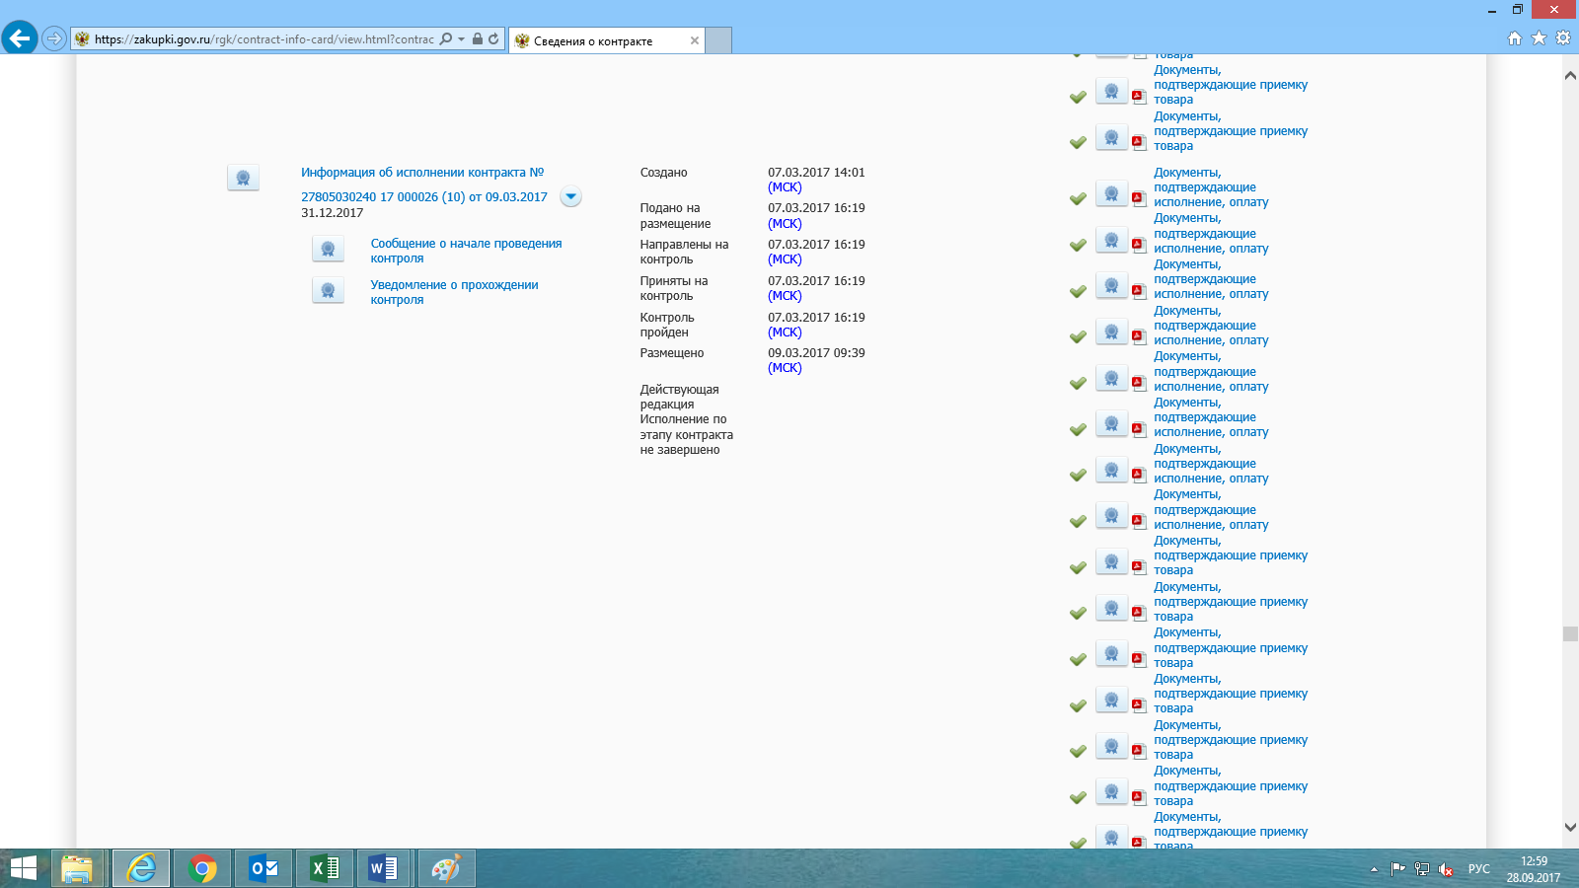Click the Action Center flag tray icon

coord(1397,869)
